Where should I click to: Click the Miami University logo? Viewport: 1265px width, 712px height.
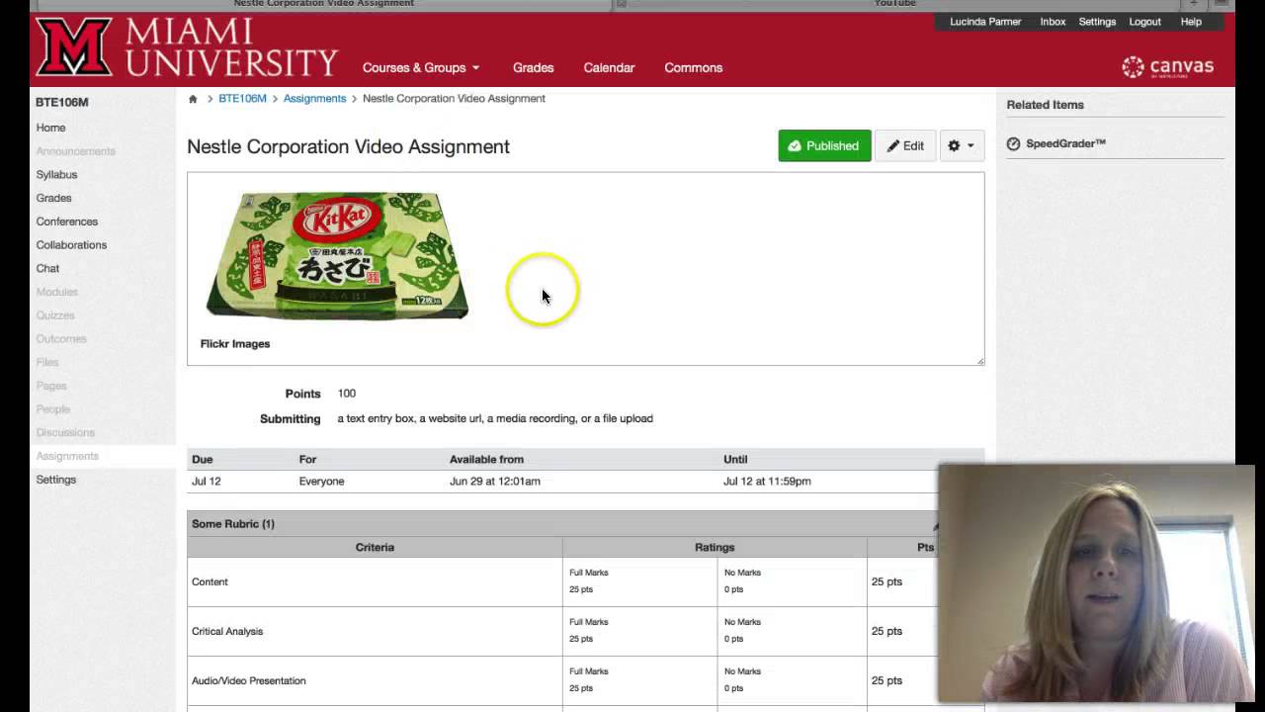187,47
